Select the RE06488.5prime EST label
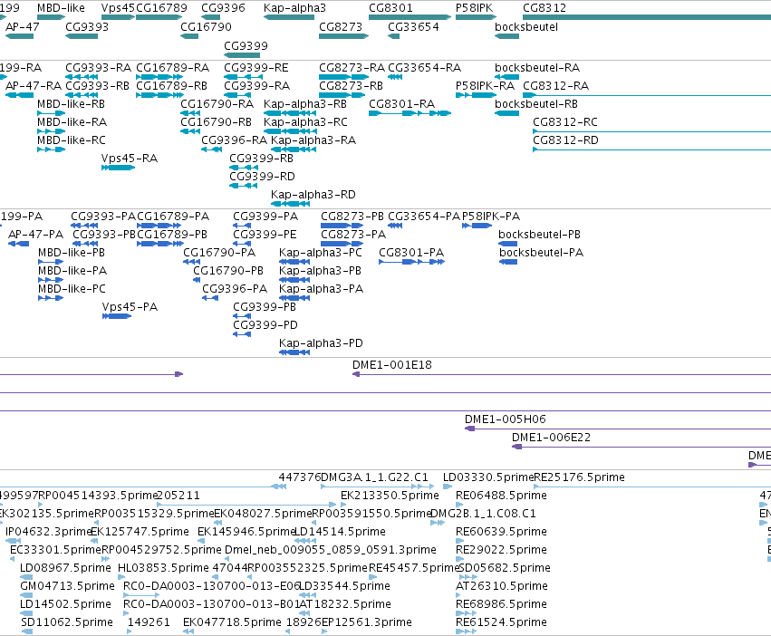The height and width of the screenshot is (636, 771). pos(502,496)
